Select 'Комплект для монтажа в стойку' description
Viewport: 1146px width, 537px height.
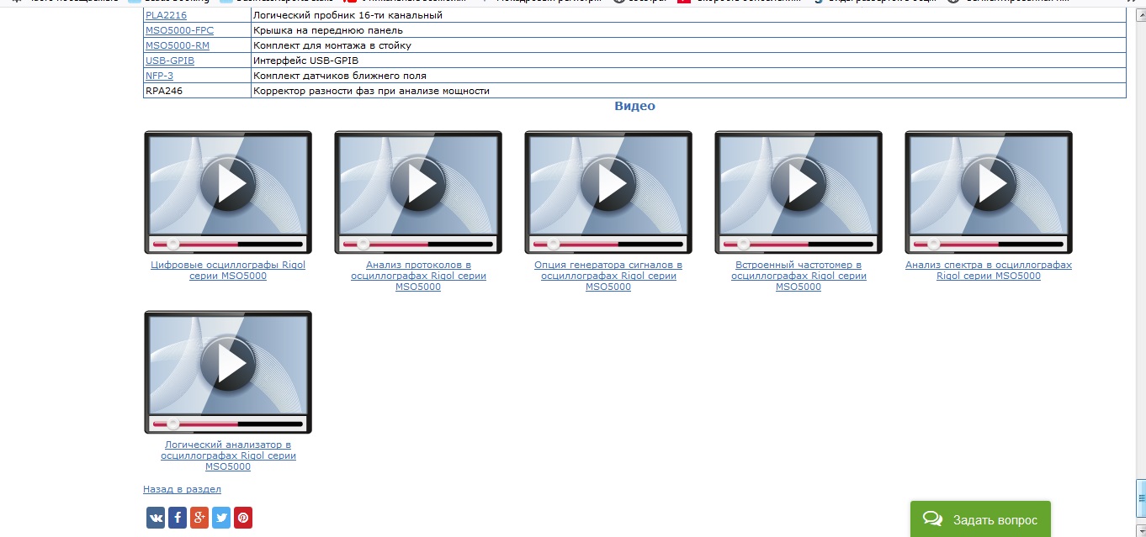332,45
